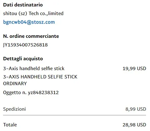Viewport: 150px width, 131px height.
Task: Click the Spedizioni label
Action: pyautogui.click(x=14, y=109)
